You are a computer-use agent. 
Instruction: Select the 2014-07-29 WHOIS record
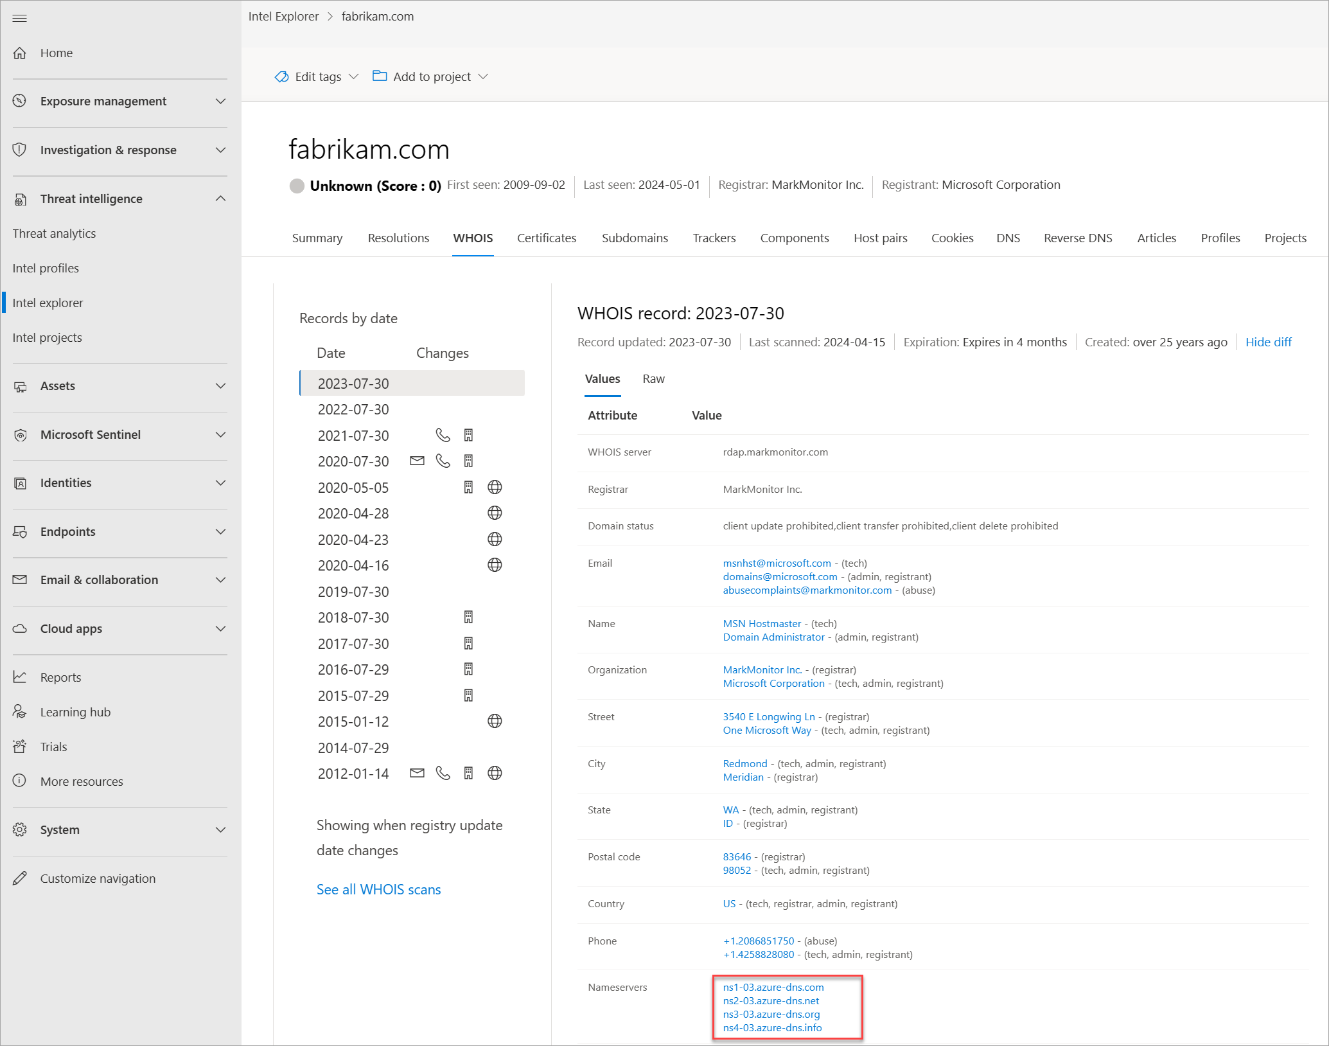[x=412, y=747]
